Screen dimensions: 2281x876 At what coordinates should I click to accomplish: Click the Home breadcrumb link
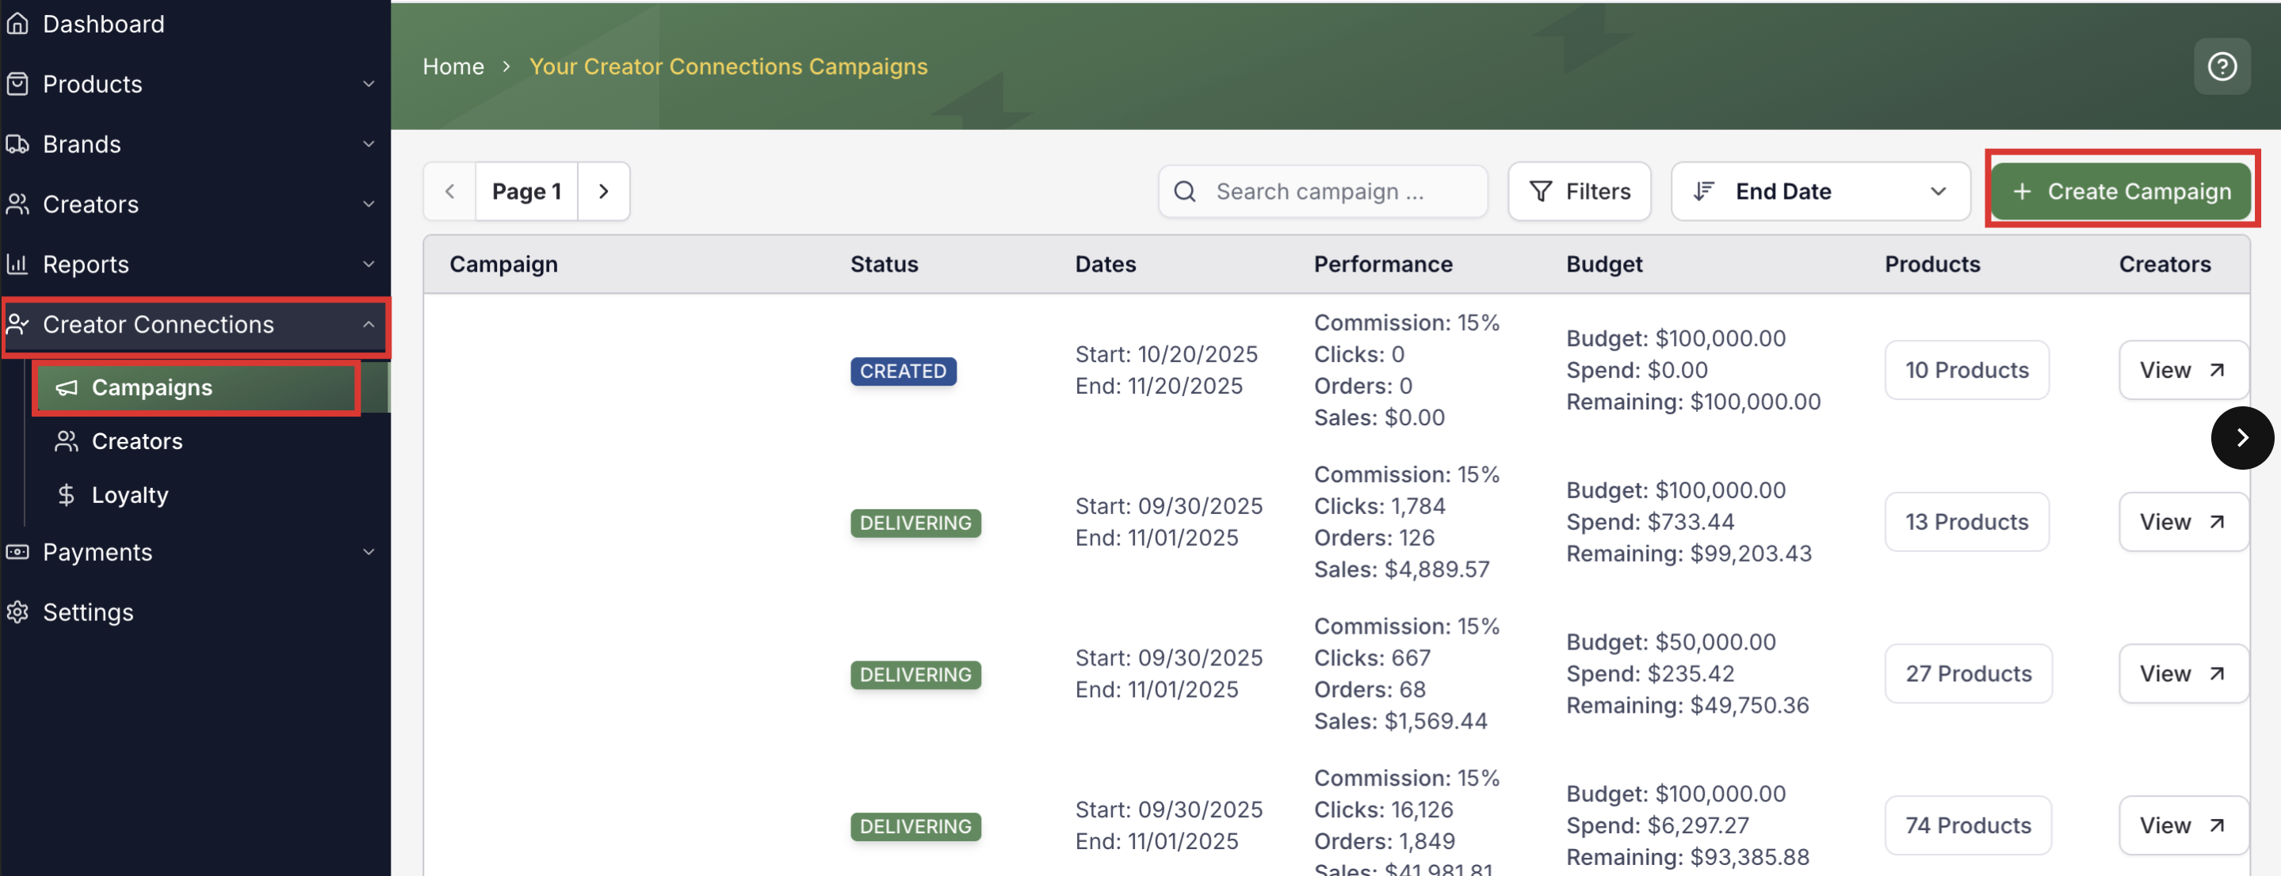point(453,67)
